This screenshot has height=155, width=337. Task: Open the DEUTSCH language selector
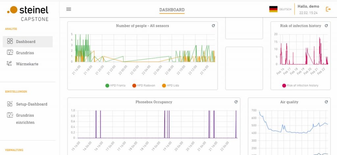[x=285, y=10]
